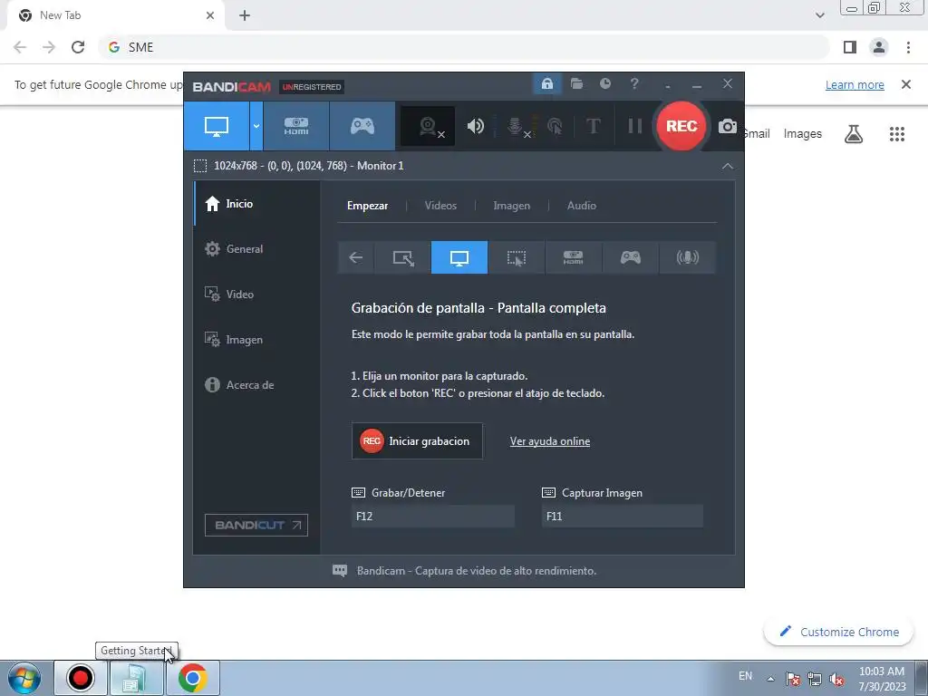Click Chrome back button
928x696 pixels.
20,47
